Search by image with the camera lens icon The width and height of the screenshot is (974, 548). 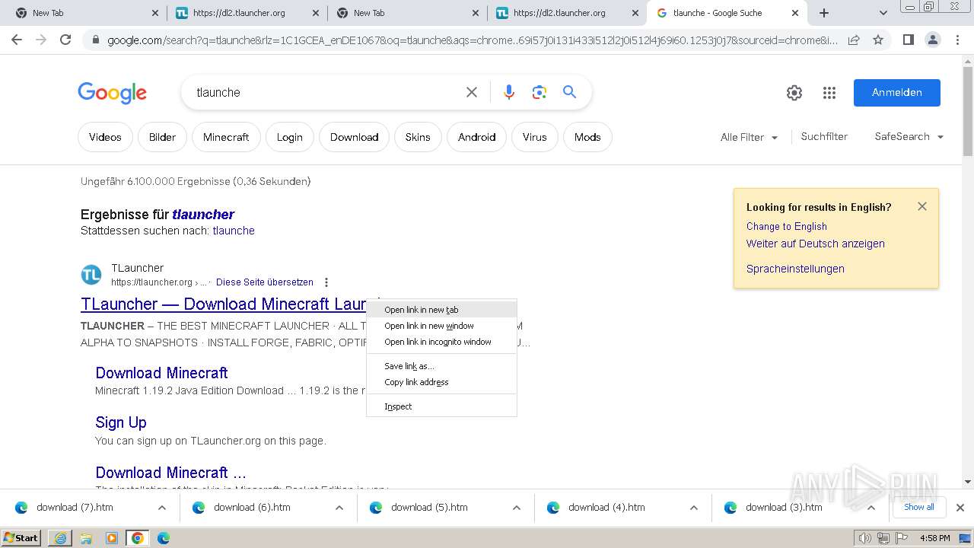point(540,92)
